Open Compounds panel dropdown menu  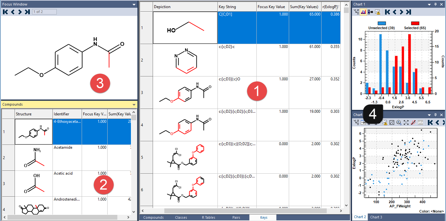pyautogui.click(x=134, y=105)
